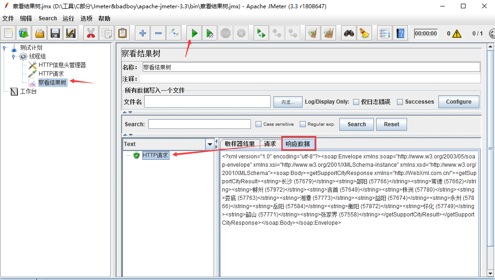Click the 注释 comment field
The width and height of the screenshot is (495, 280).
pyautogui.click(x=310, y=79)
